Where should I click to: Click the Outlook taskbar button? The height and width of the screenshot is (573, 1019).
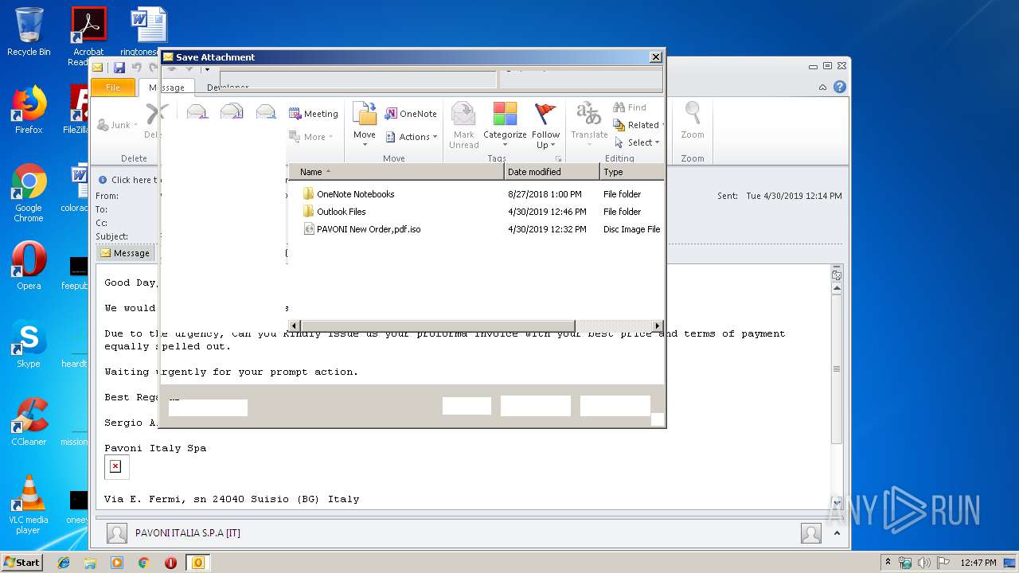tap(197, 563)
